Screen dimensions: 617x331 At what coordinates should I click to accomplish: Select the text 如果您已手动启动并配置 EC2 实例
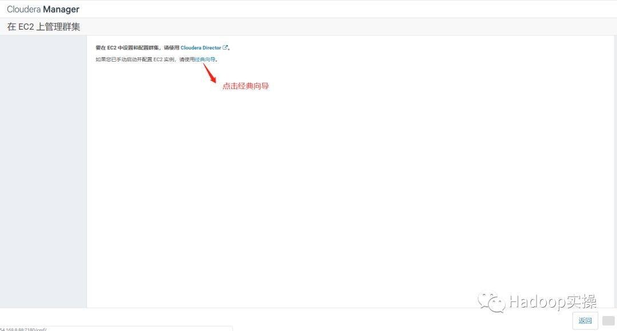(135, 59)
